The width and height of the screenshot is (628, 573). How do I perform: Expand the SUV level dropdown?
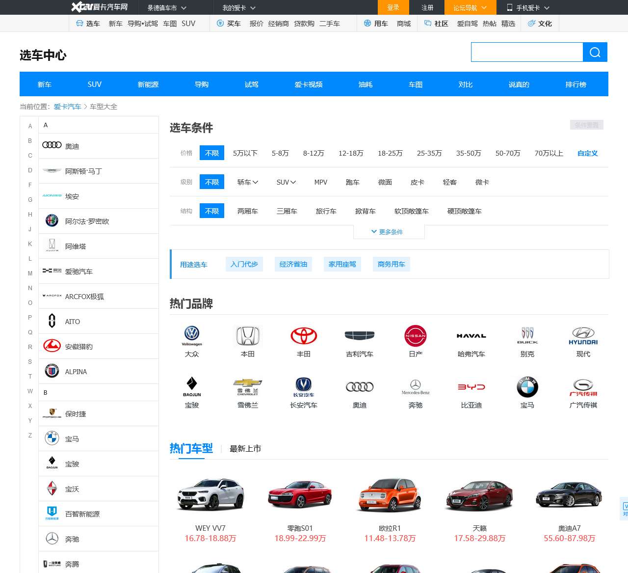286,182
